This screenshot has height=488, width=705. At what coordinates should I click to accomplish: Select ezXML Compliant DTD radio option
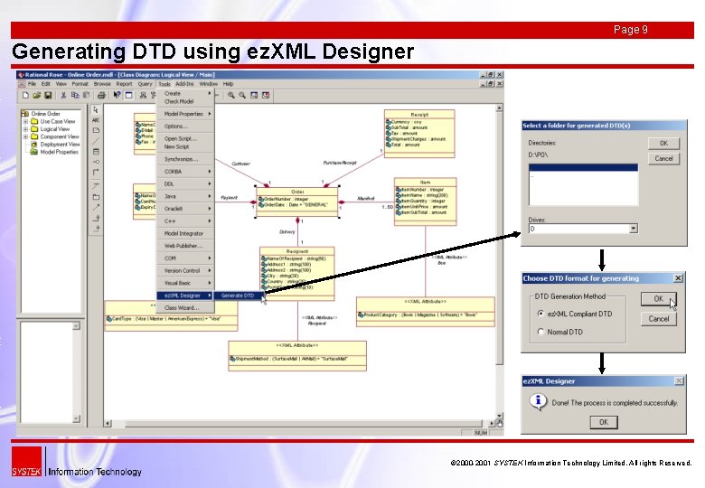(540, 314)
